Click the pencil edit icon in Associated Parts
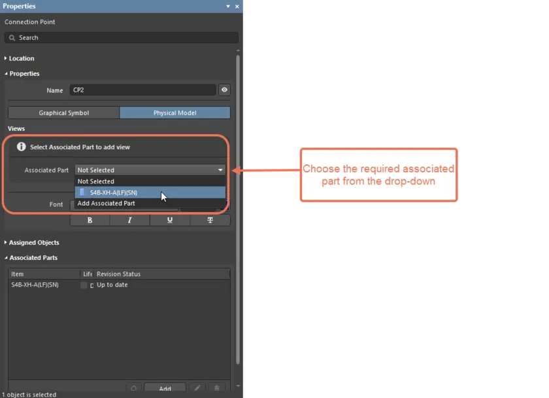The height and width of the screenshot is (398, 549). point(197,388)
